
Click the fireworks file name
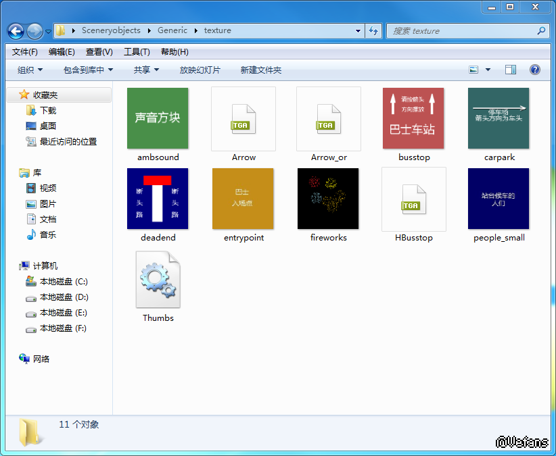[328, 238]
